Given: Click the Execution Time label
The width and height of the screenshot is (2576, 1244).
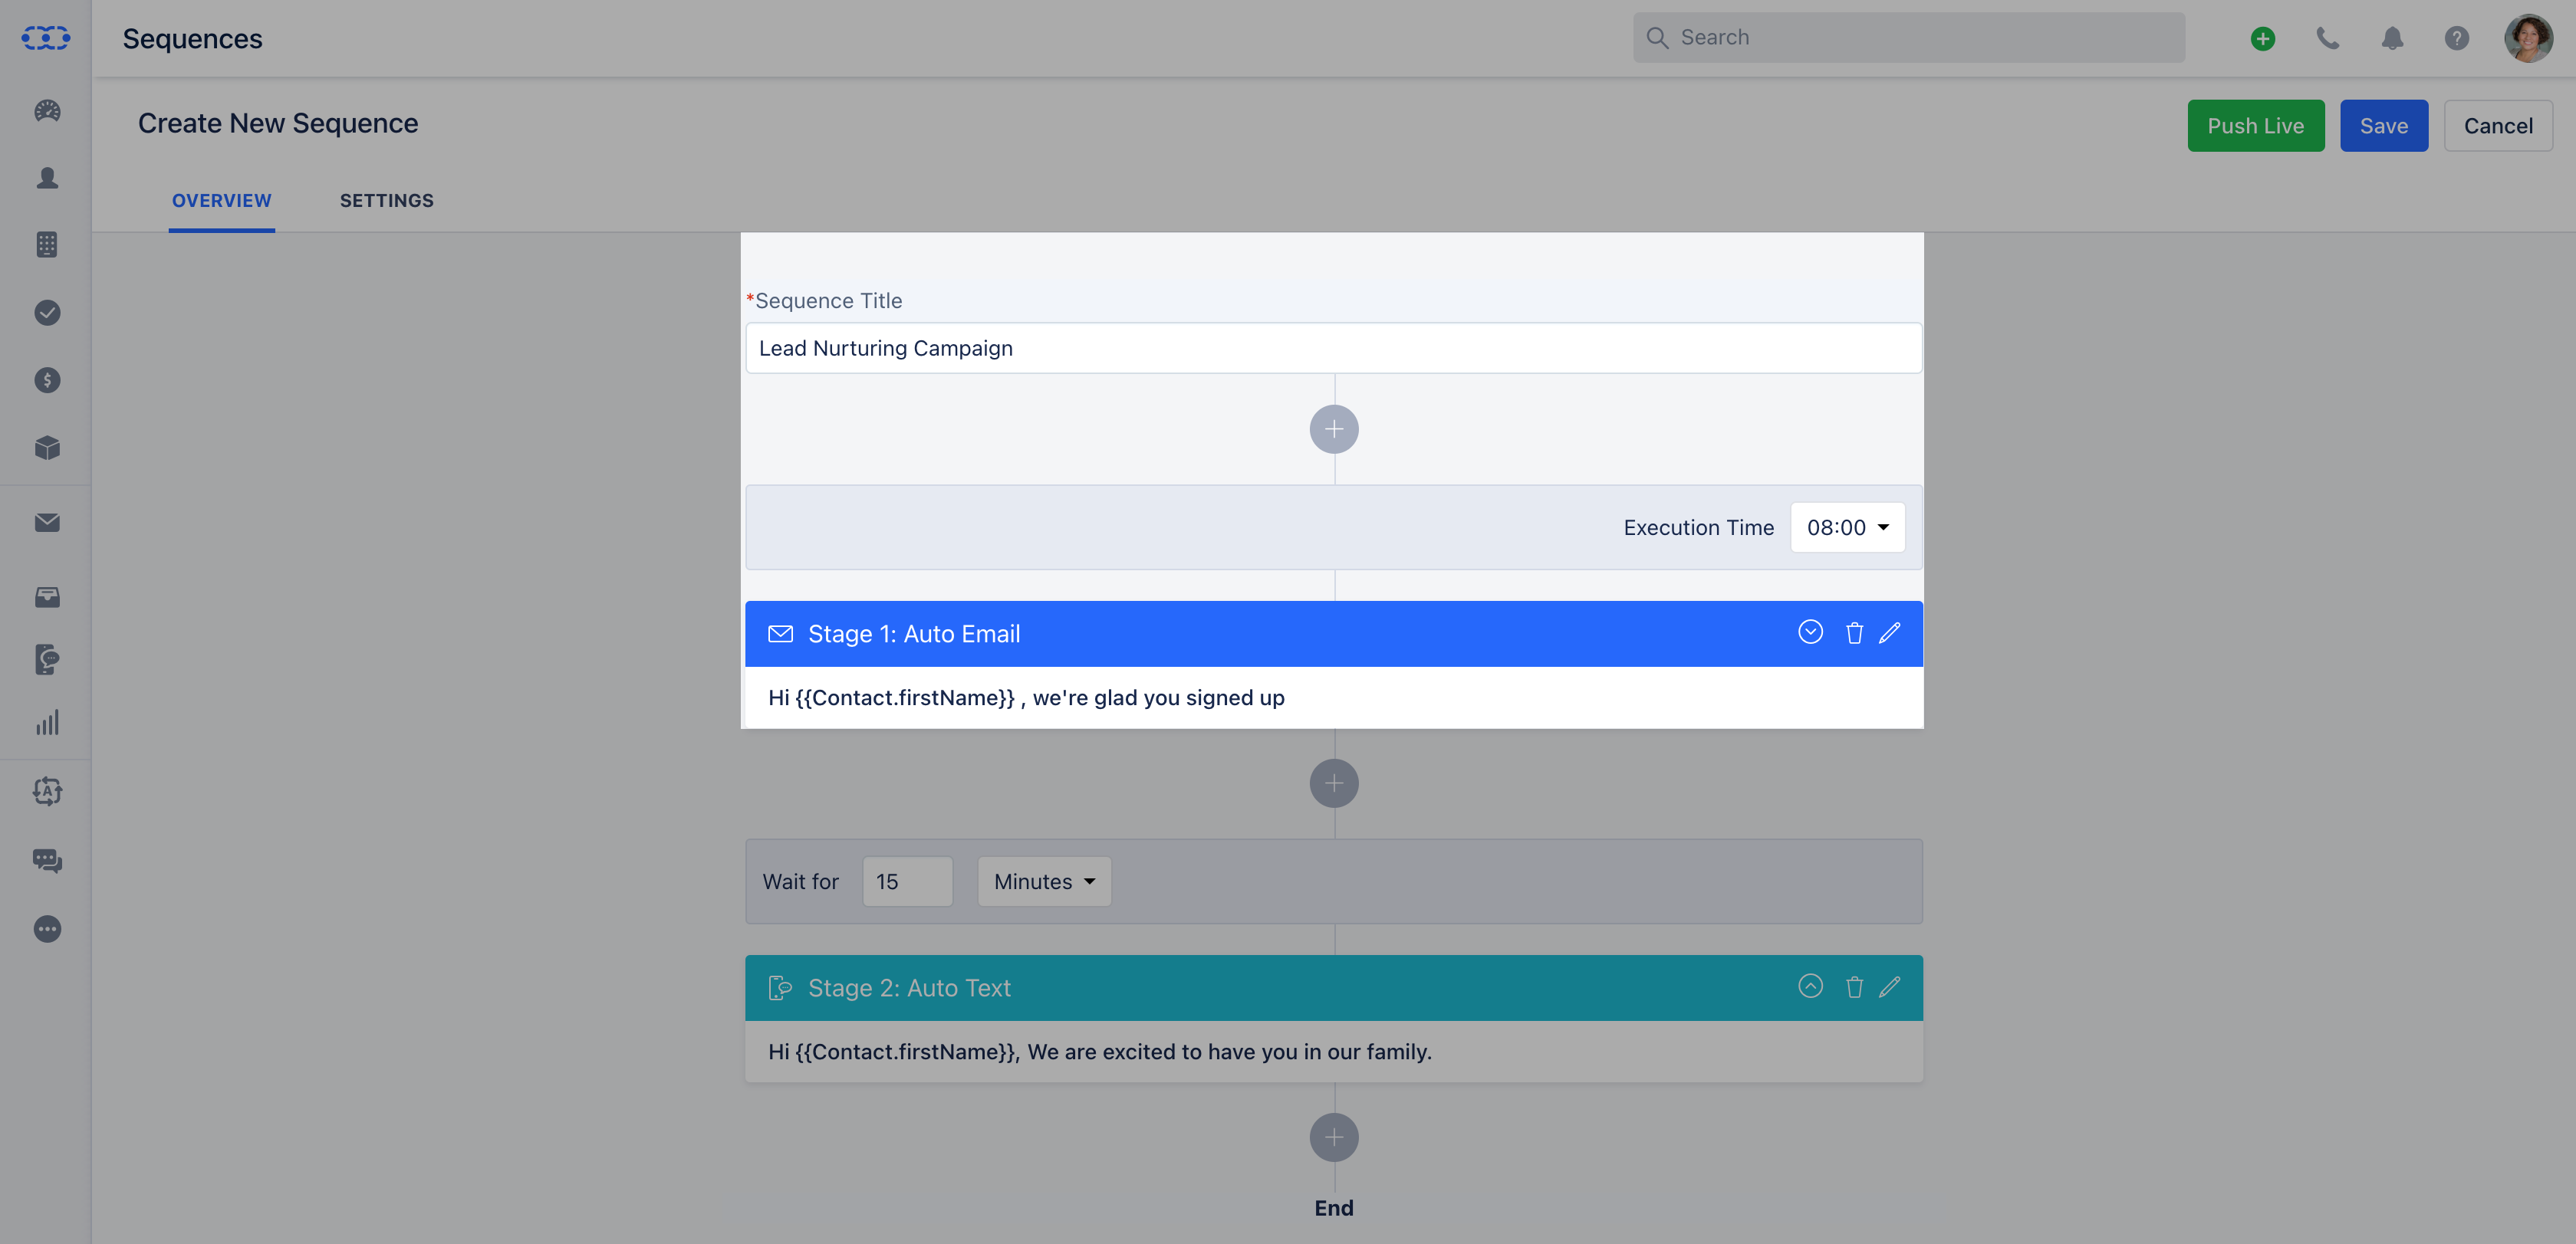Looking at the screenshot, I should click(x=1698, y=527).
